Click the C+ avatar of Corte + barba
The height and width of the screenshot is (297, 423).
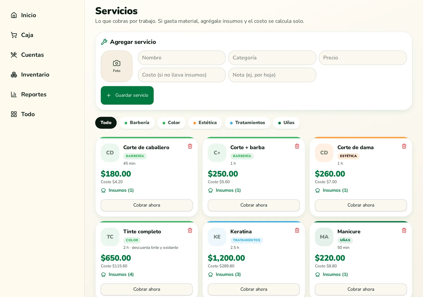coord(217,153)
